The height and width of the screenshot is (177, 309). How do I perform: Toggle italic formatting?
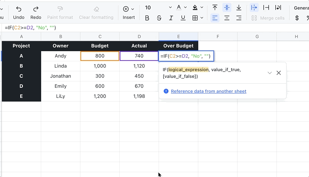171,18
